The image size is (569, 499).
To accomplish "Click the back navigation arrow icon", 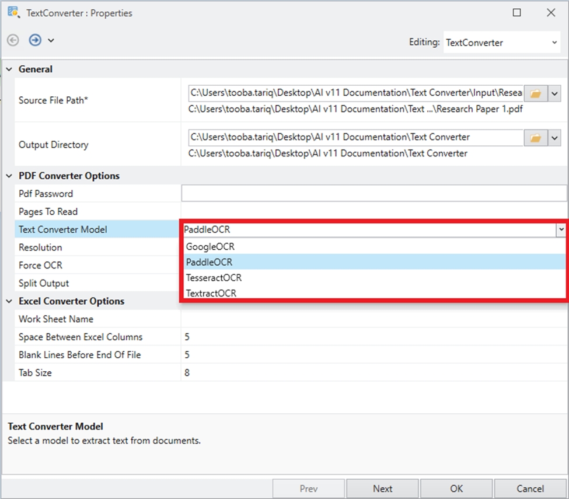I will (x=13, y=40).
